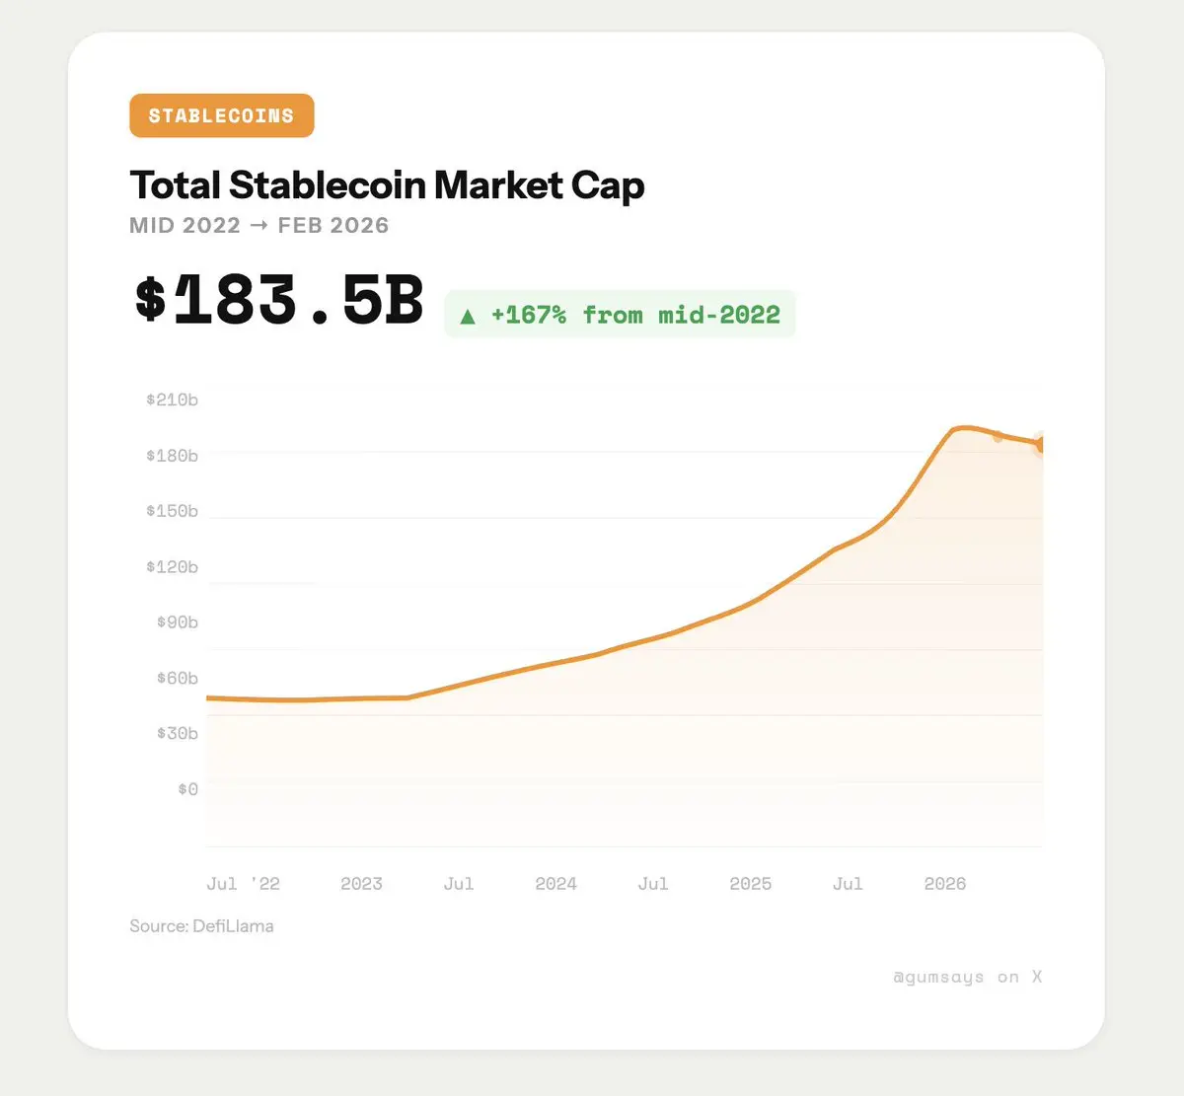
Task: Click the 2025 x-axis label
Action: click(750, 884)
